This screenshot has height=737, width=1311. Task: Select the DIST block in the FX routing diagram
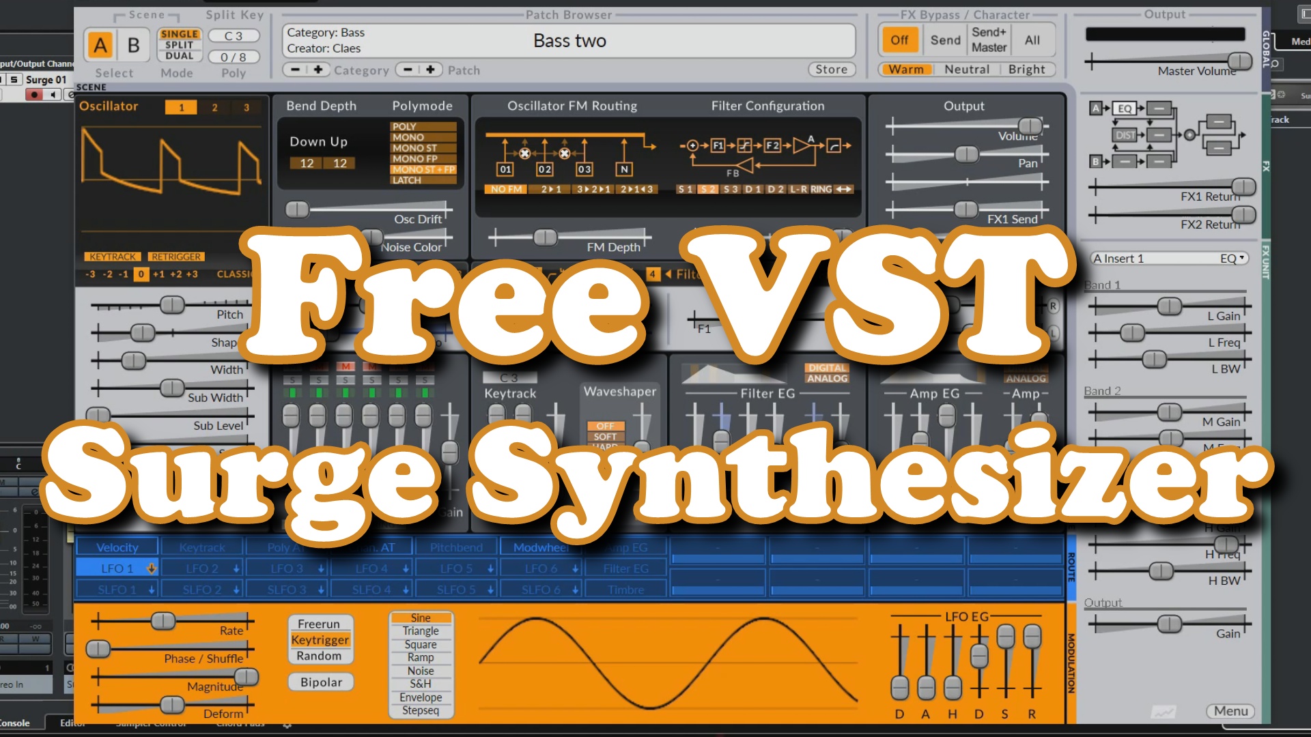pos(1125,135)
